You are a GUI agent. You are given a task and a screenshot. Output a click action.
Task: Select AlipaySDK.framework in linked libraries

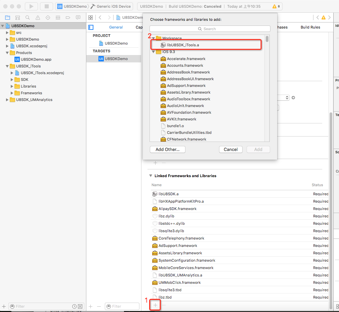pyautogui.click(x=239, y=209)
